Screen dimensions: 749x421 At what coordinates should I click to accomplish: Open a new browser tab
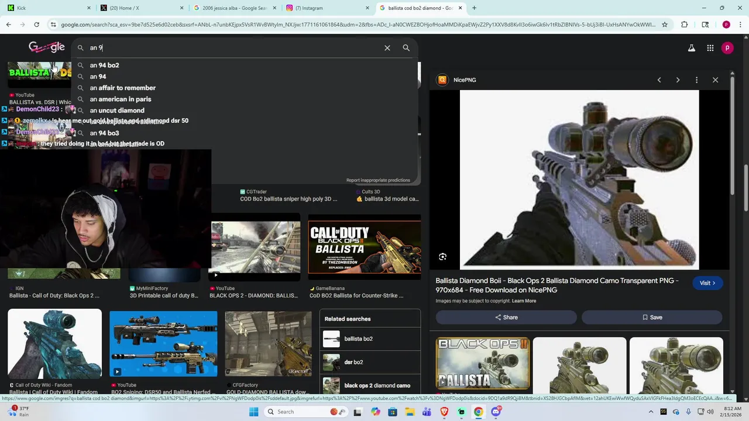click(x=474, y=8)
